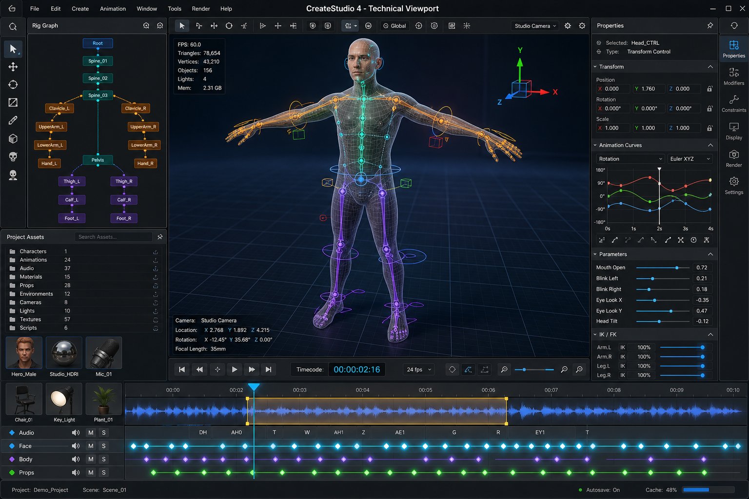Open the Euler XYZ dropdown
The width and height of the screenshot is (749, 499).
coord(690,159)
